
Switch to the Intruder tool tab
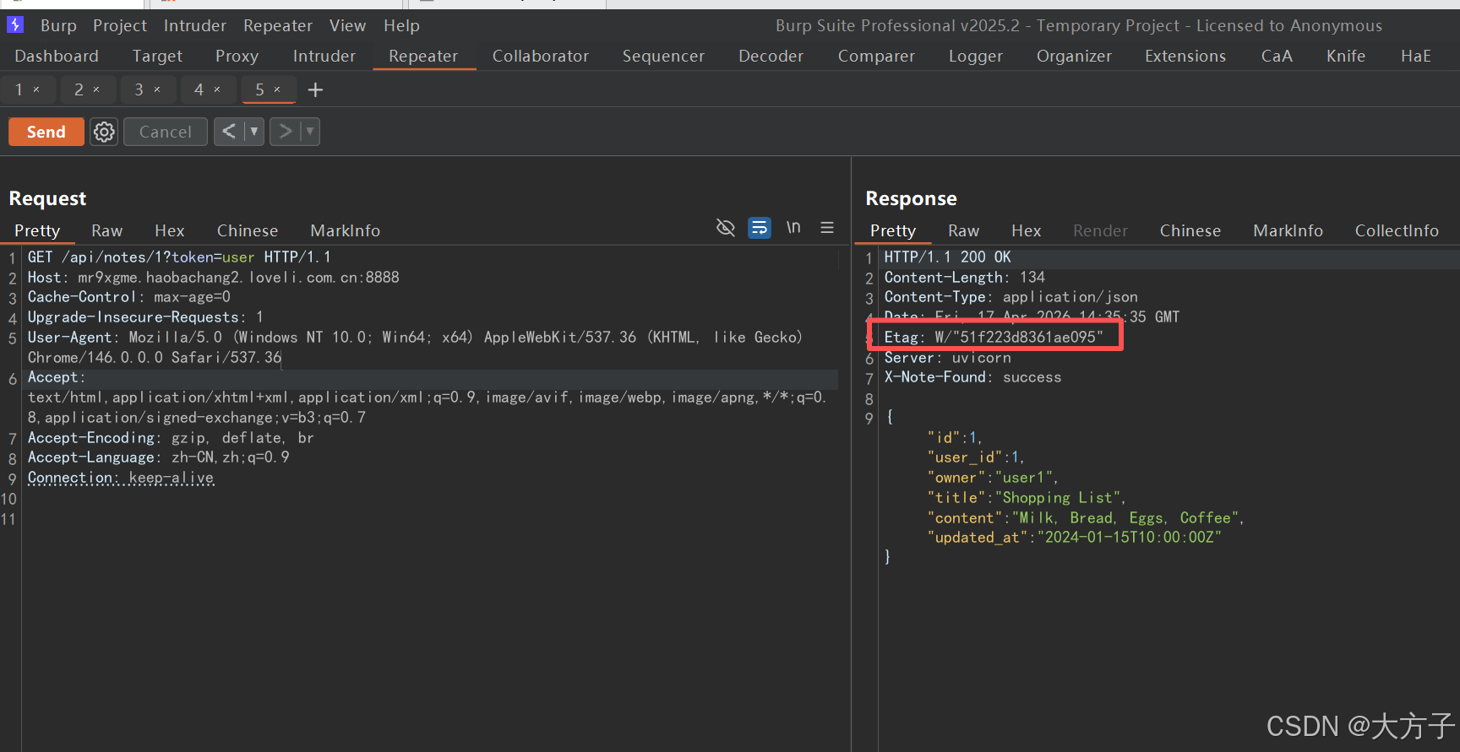point(324,56)
